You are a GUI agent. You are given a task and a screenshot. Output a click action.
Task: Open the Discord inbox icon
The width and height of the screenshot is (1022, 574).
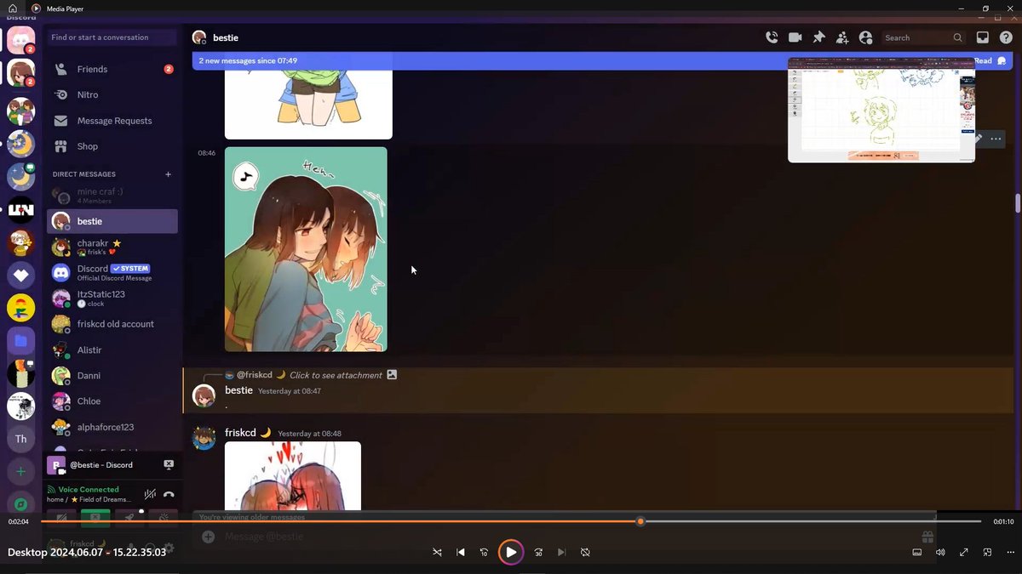click(982, 37)
